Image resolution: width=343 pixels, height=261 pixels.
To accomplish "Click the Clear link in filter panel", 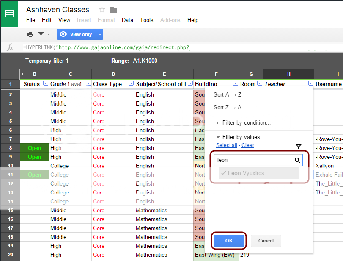I will 248,145.
